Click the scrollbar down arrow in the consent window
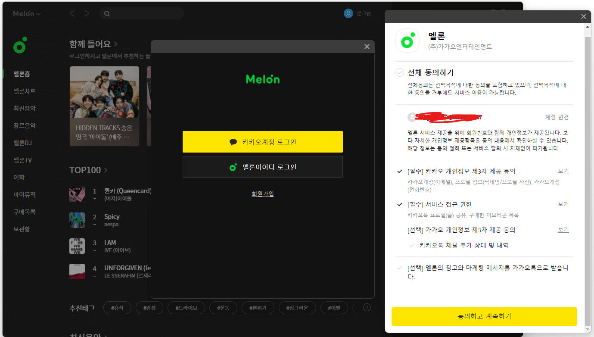594x337 pixels. 588,329
